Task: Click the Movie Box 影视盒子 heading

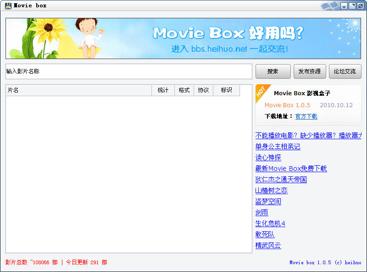Action: tap(302, 93)
